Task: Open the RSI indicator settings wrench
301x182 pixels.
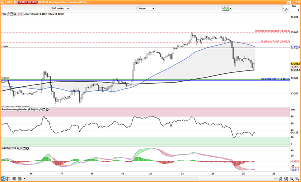Action: coord(40,109)
